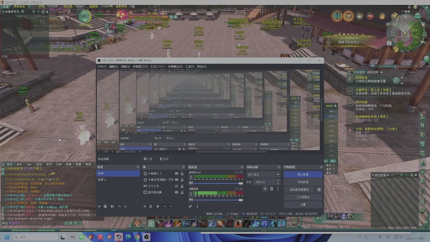Open virtual camera settings gear
Viewport: 430px width, 242px height.
pyautogui.click(x=319, y=190)
